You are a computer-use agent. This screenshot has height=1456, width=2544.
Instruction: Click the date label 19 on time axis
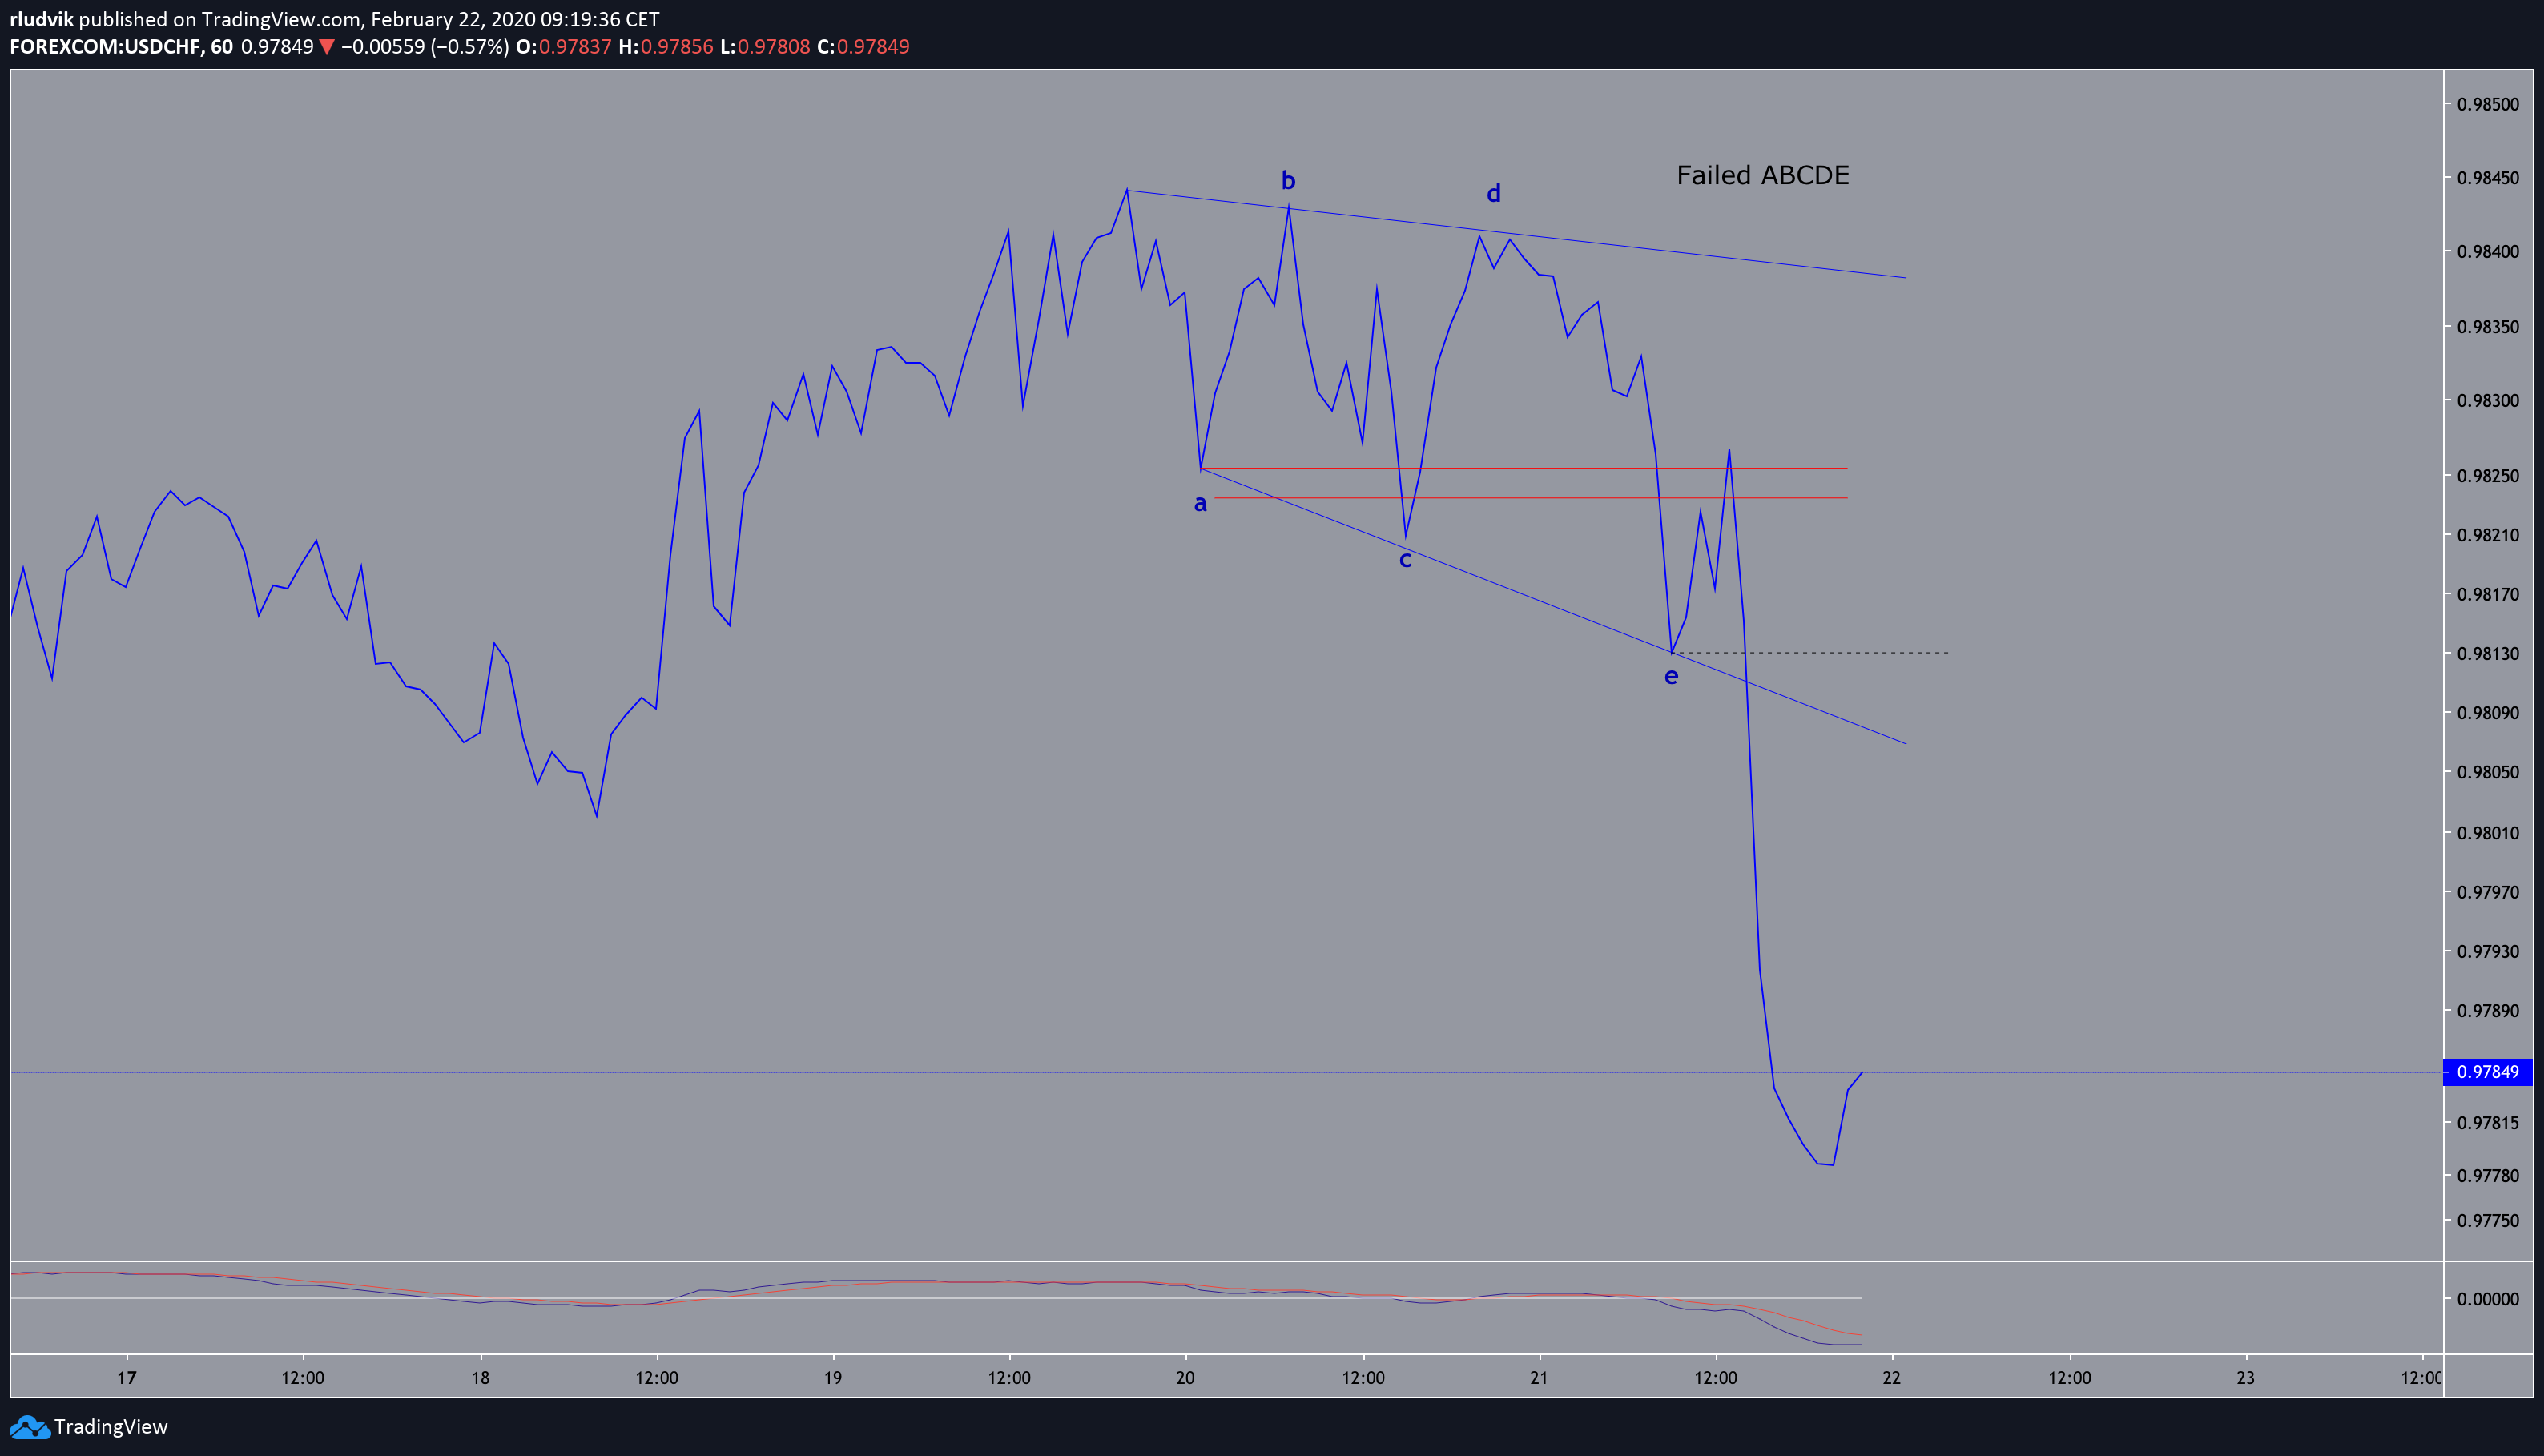[x=832, y=1378]
